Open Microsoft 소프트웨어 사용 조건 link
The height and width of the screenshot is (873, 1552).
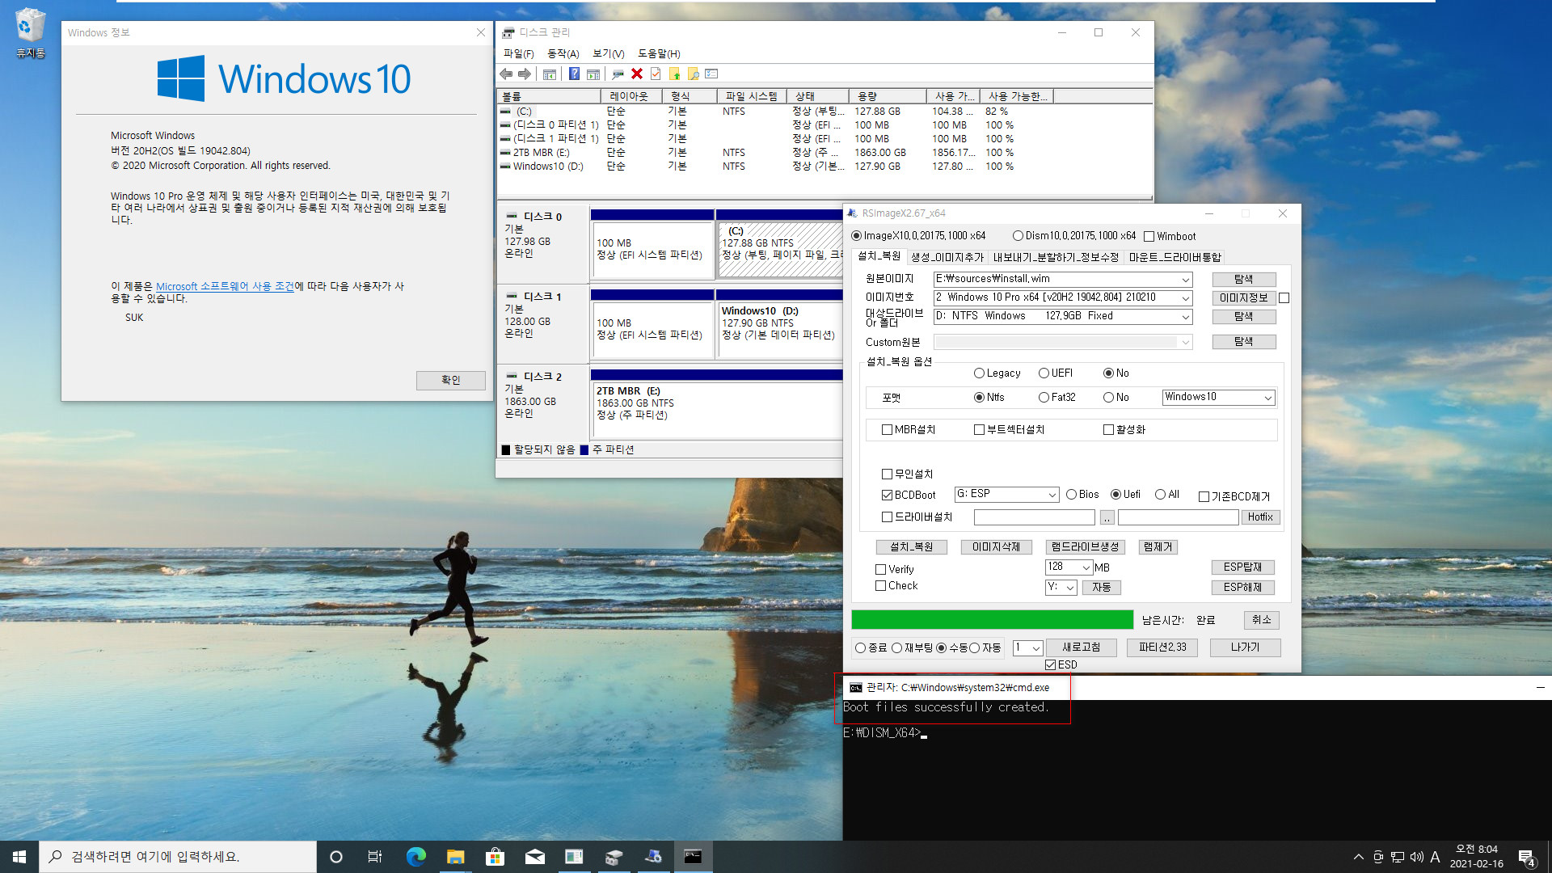click(225, 286)
